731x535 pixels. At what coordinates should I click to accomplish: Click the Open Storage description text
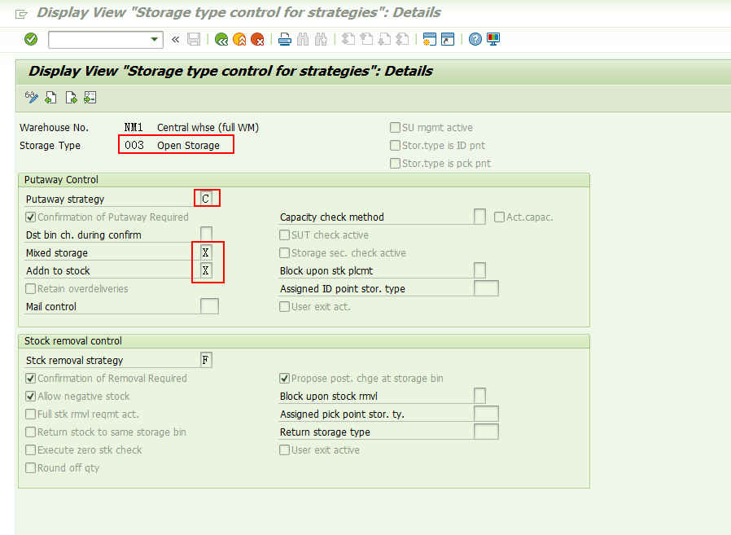[x=188, y=146]
